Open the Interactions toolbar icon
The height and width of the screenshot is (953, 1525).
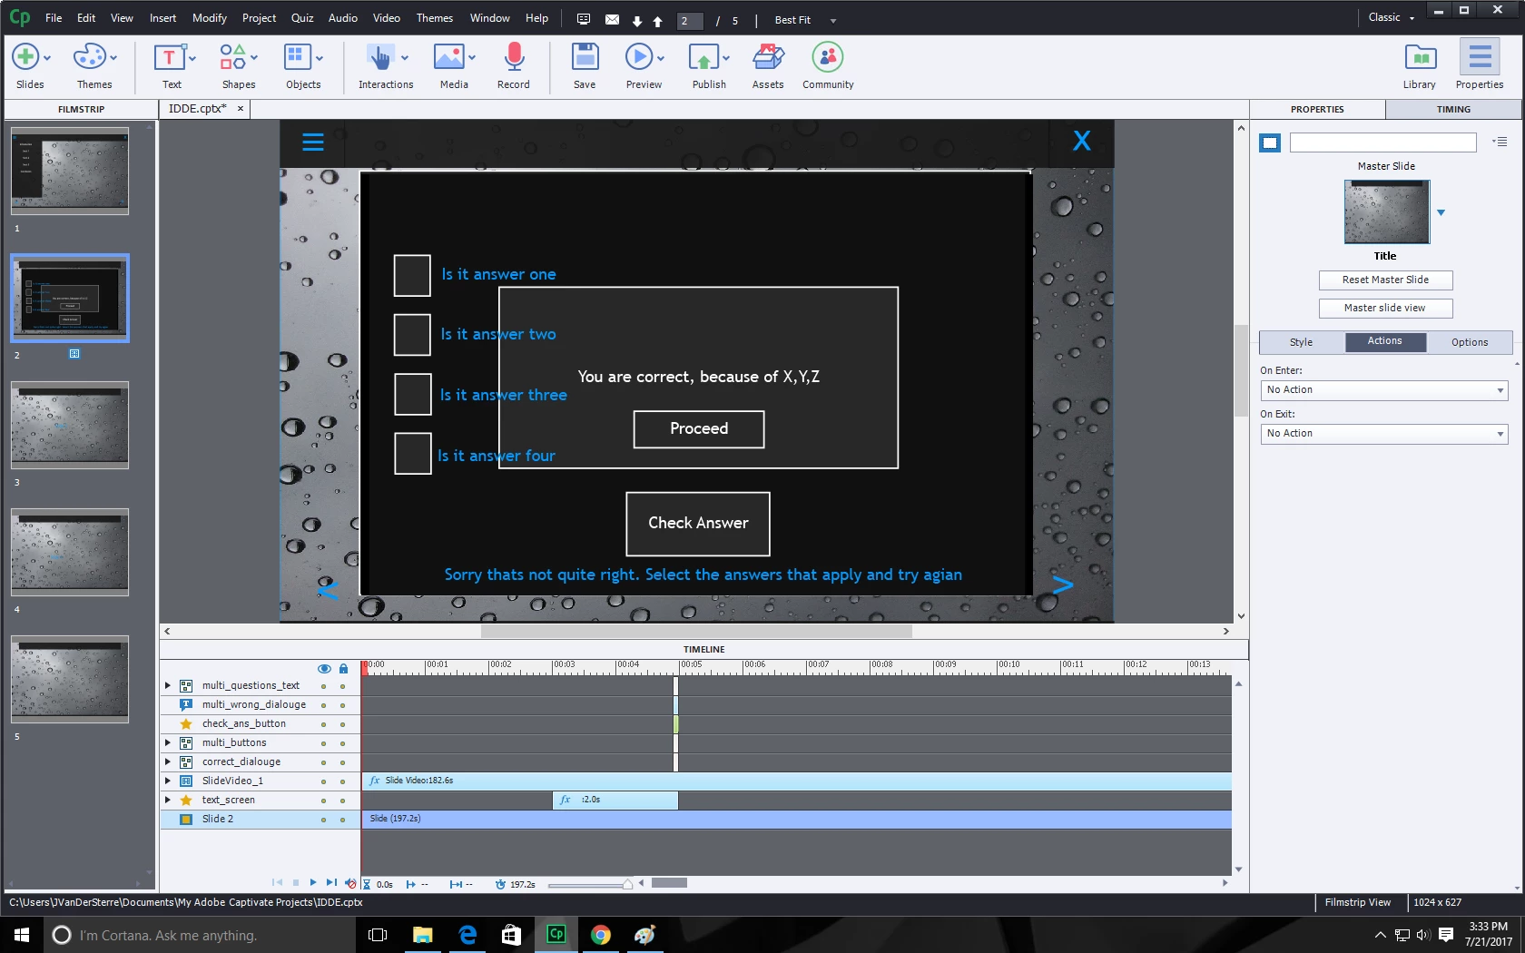point(379,58)
